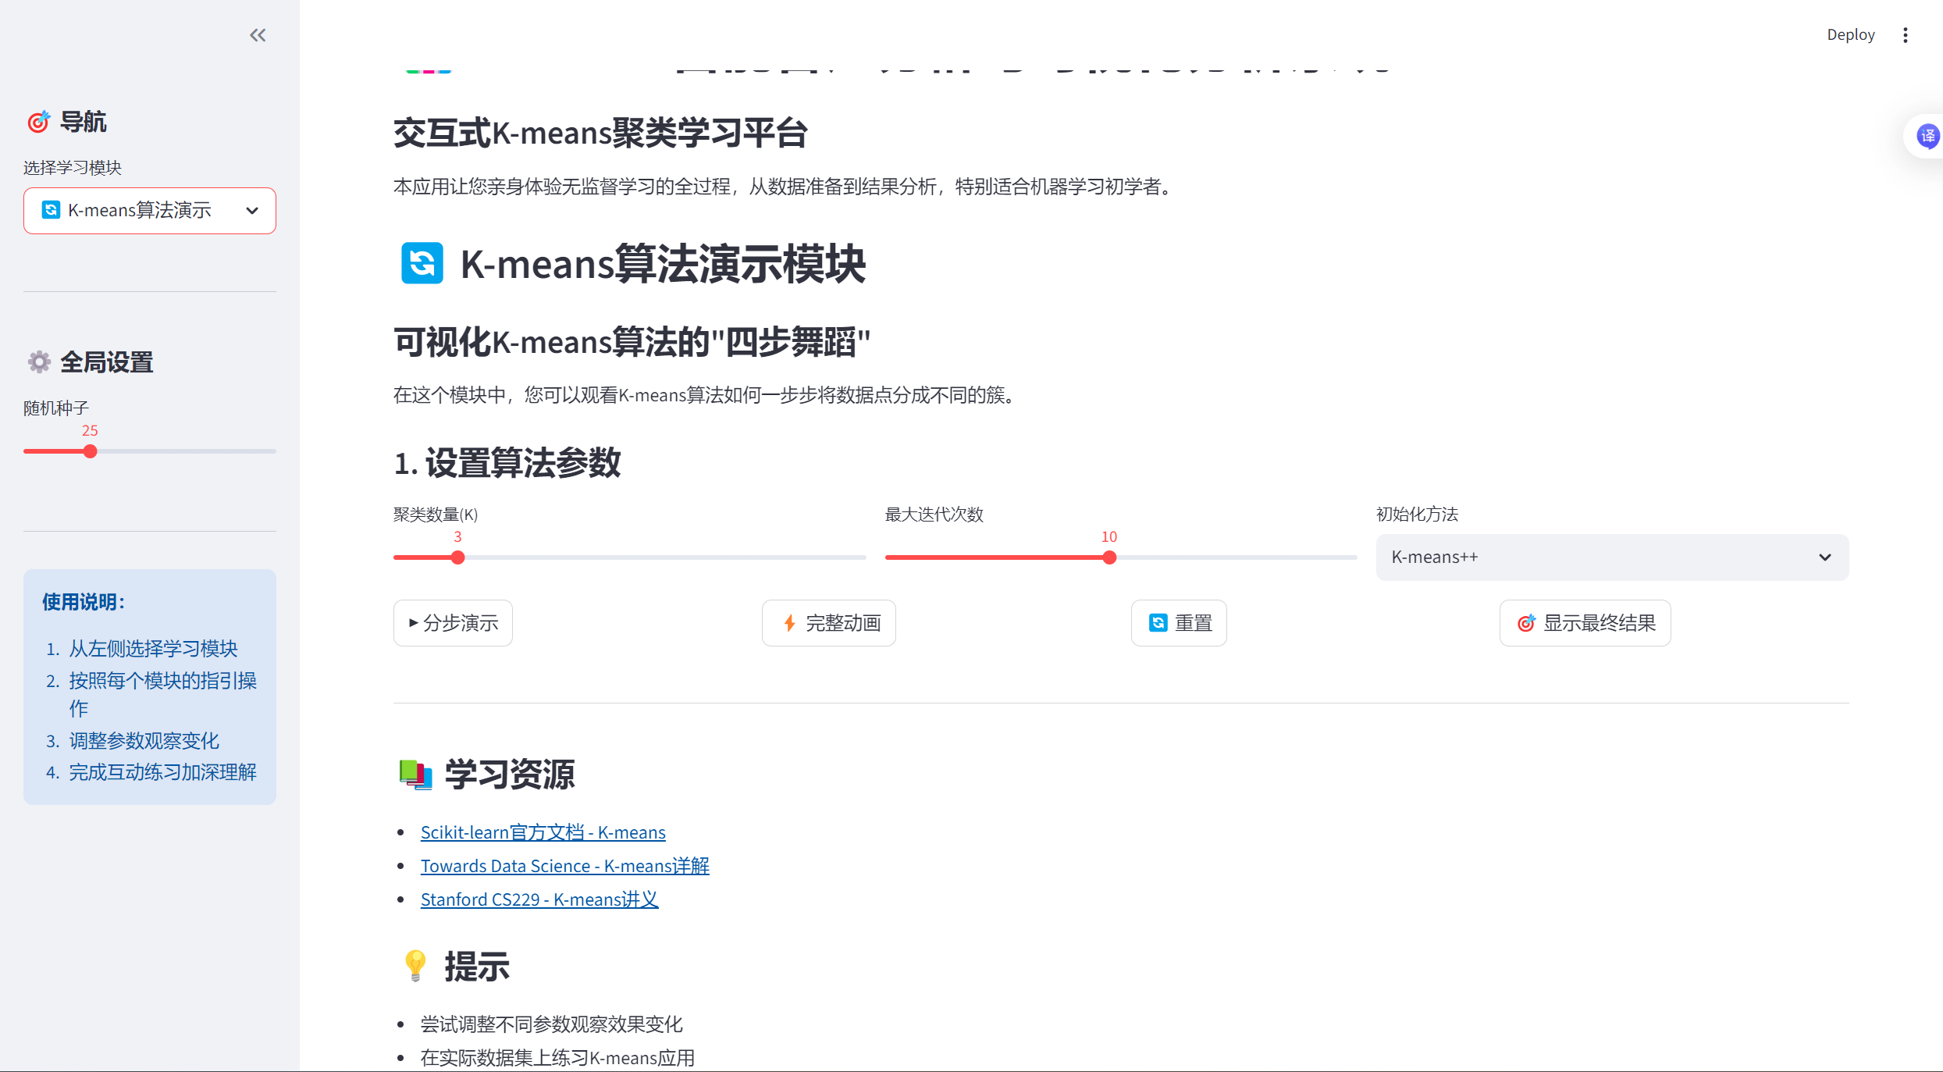Click the lightbulb icon beside 提示
The image size is (1943, 1072).
[x=415, y=966]
